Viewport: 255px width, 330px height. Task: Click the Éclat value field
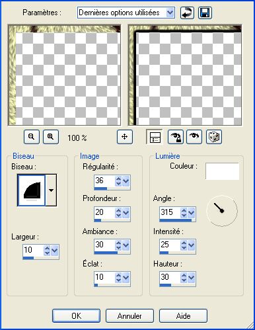(104, 277)
